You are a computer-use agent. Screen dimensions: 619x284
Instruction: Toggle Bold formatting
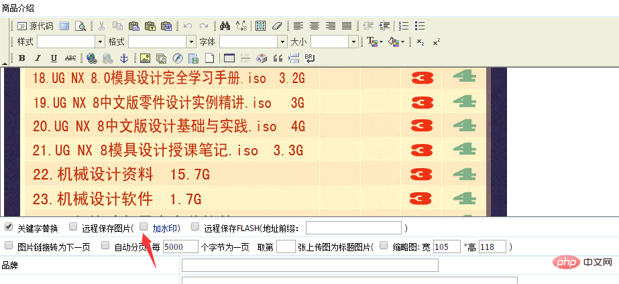[x=22, y=58]
